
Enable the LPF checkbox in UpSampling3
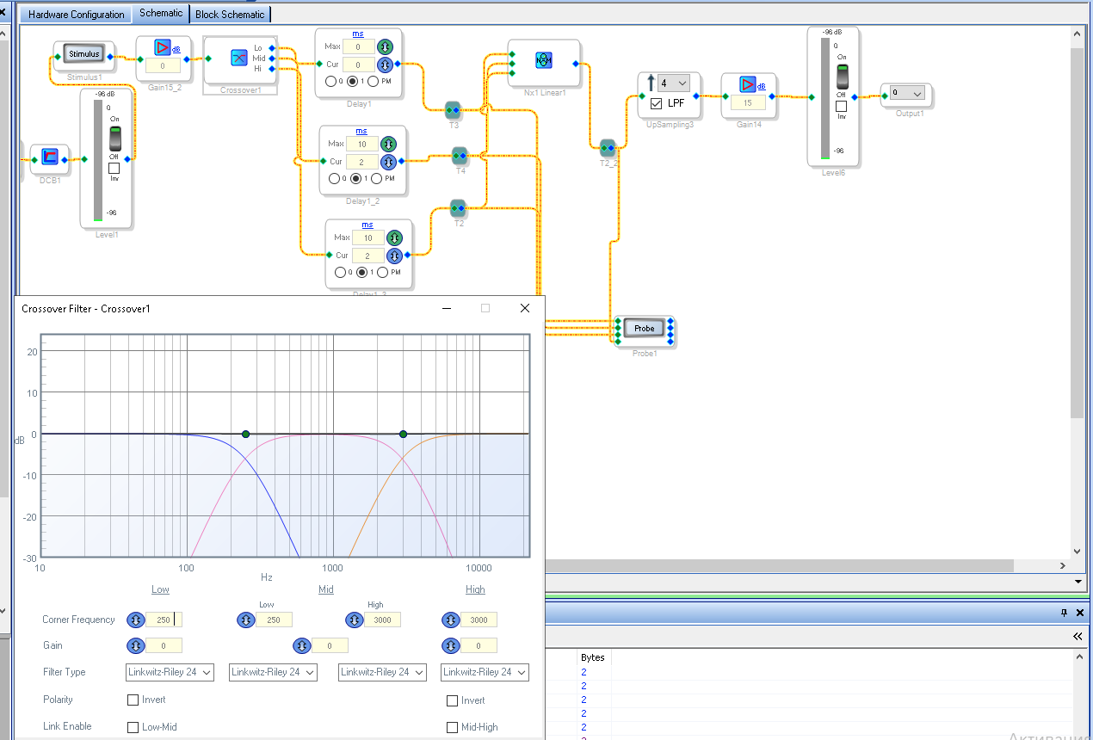pyautogui.click(x=656, y=103)
